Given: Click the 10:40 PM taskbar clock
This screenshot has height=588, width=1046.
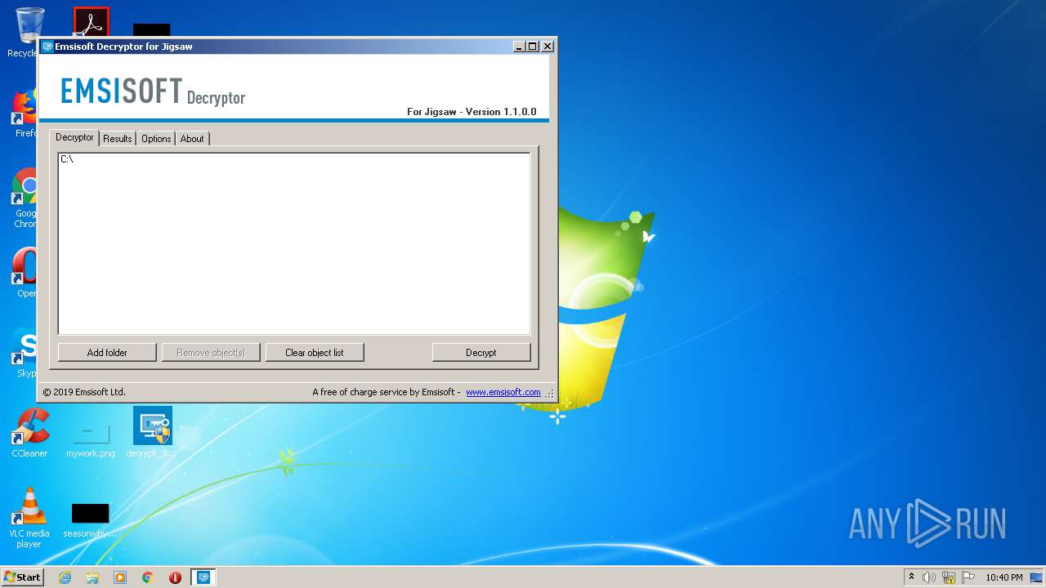Looking at the screenshot, I should 1004,577.
